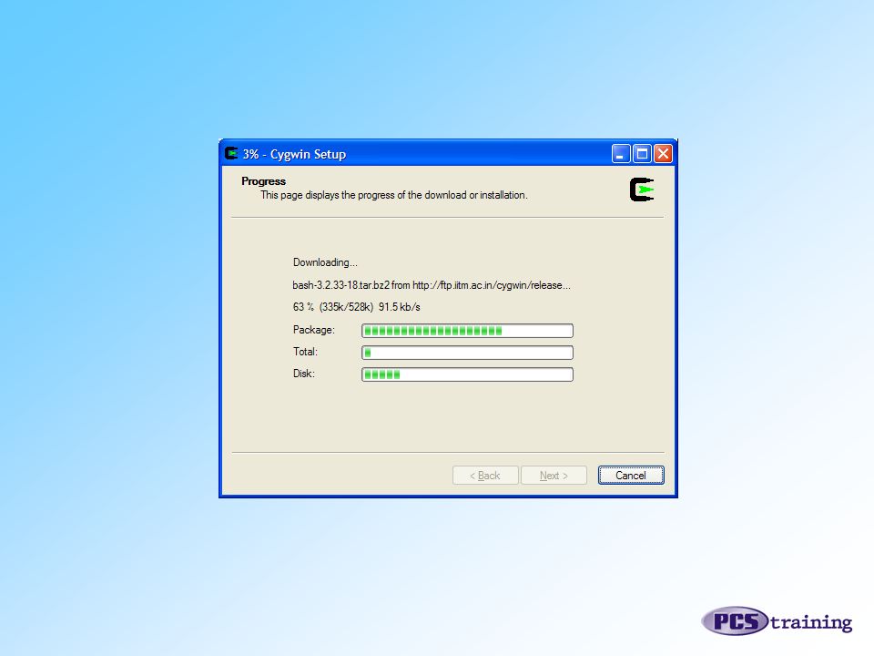Click the Disk progress bar
Image resolution: width=874 pixels, height=656 pixels.
coord(467,374)
